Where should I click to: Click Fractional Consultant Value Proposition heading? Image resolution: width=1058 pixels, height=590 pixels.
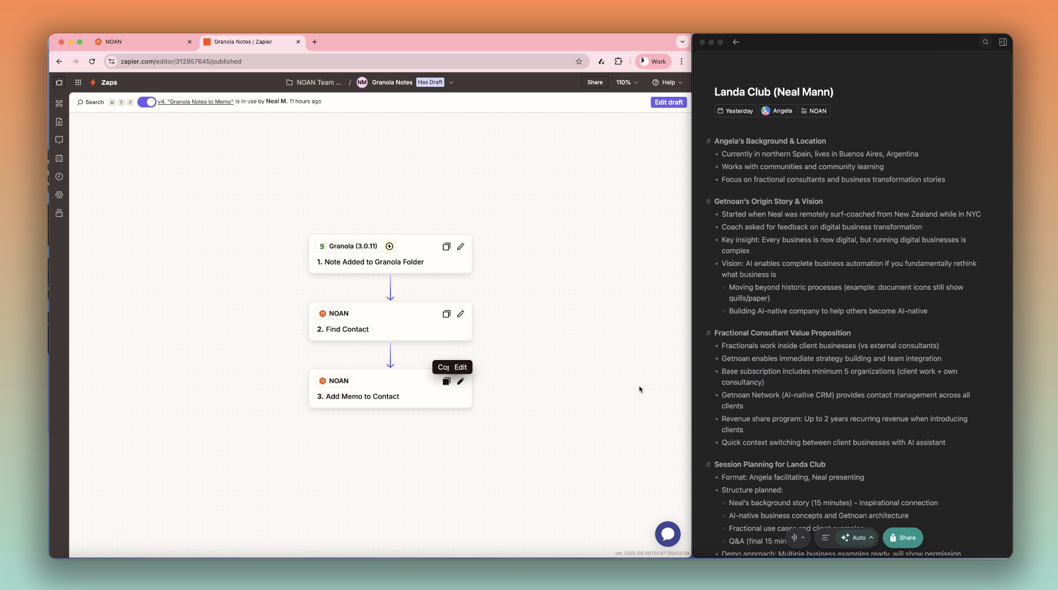click(x=782, y=333)
